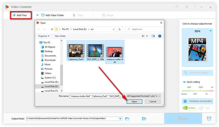Expand the output folder path dropdown

[x=120, y=119]
